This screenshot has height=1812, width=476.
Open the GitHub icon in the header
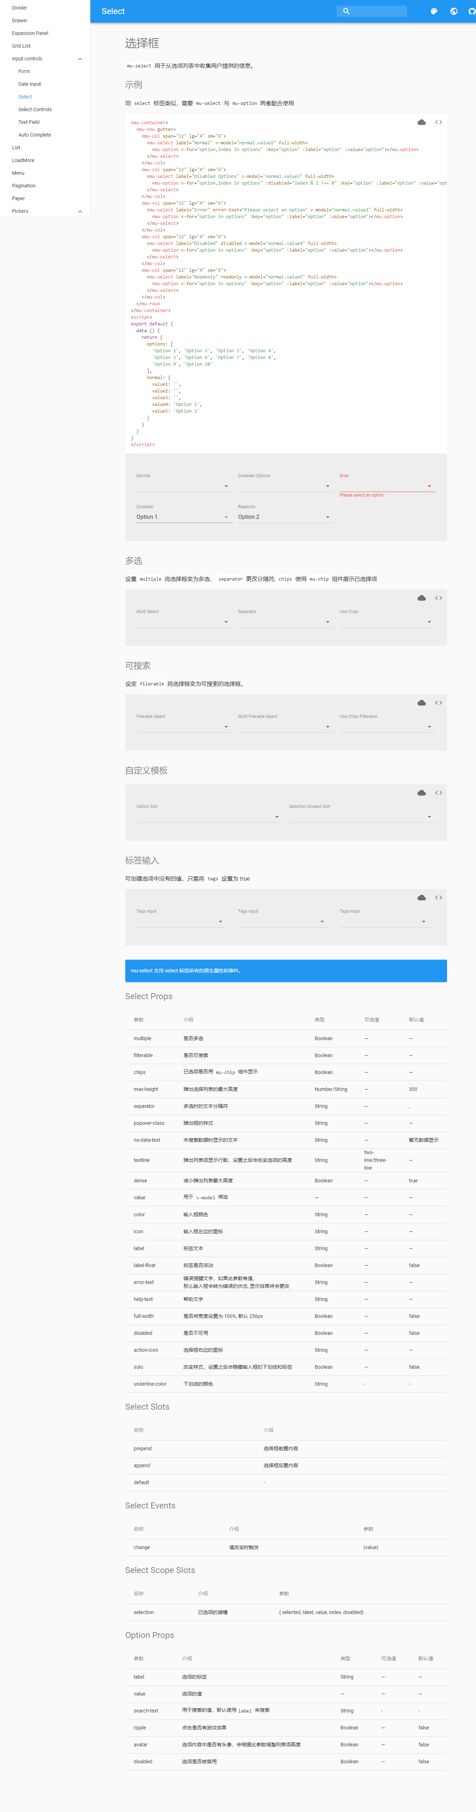coord(472,11)
